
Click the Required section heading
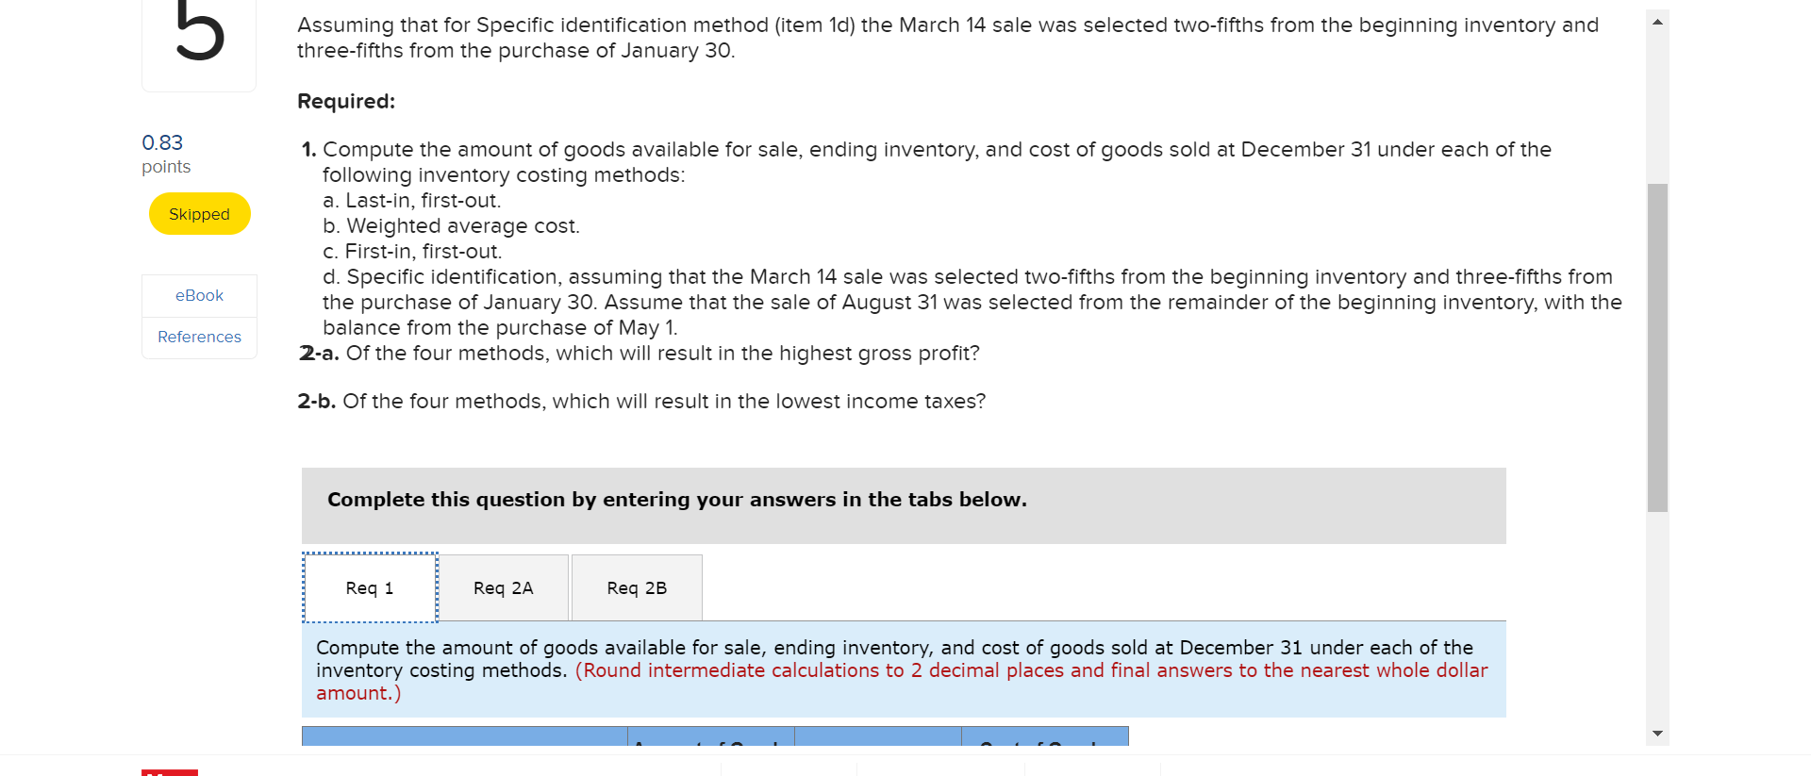pos(345,101)
